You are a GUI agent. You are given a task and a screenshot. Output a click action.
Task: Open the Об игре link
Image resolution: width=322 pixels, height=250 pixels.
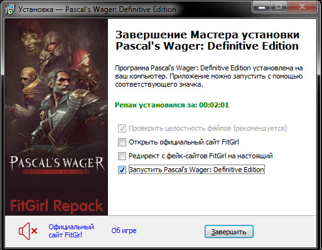pyautogui.click(x=124, y=231)
